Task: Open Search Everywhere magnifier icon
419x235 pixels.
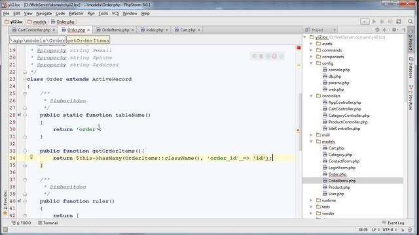Action: [x=410, y=22]
